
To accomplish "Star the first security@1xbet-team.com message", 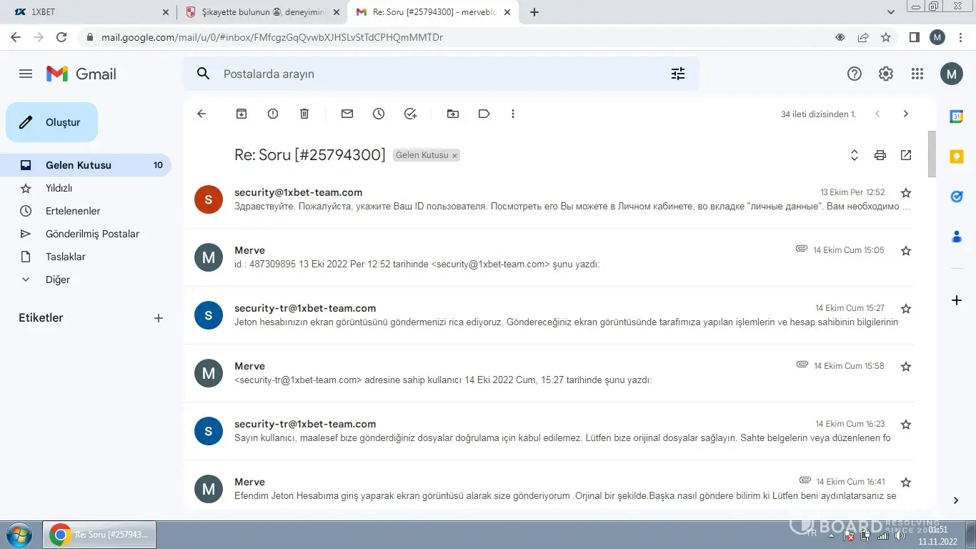I will coord(906,193).
